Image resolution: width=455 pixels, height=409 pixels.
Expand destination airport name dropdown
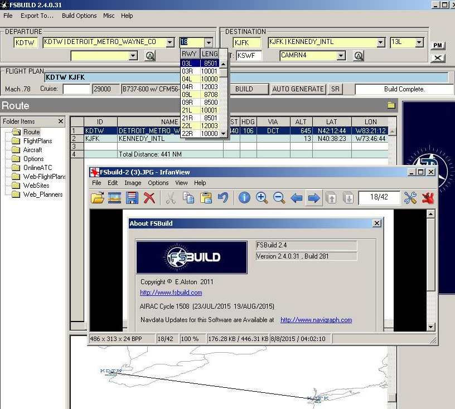tap(381, 42)
